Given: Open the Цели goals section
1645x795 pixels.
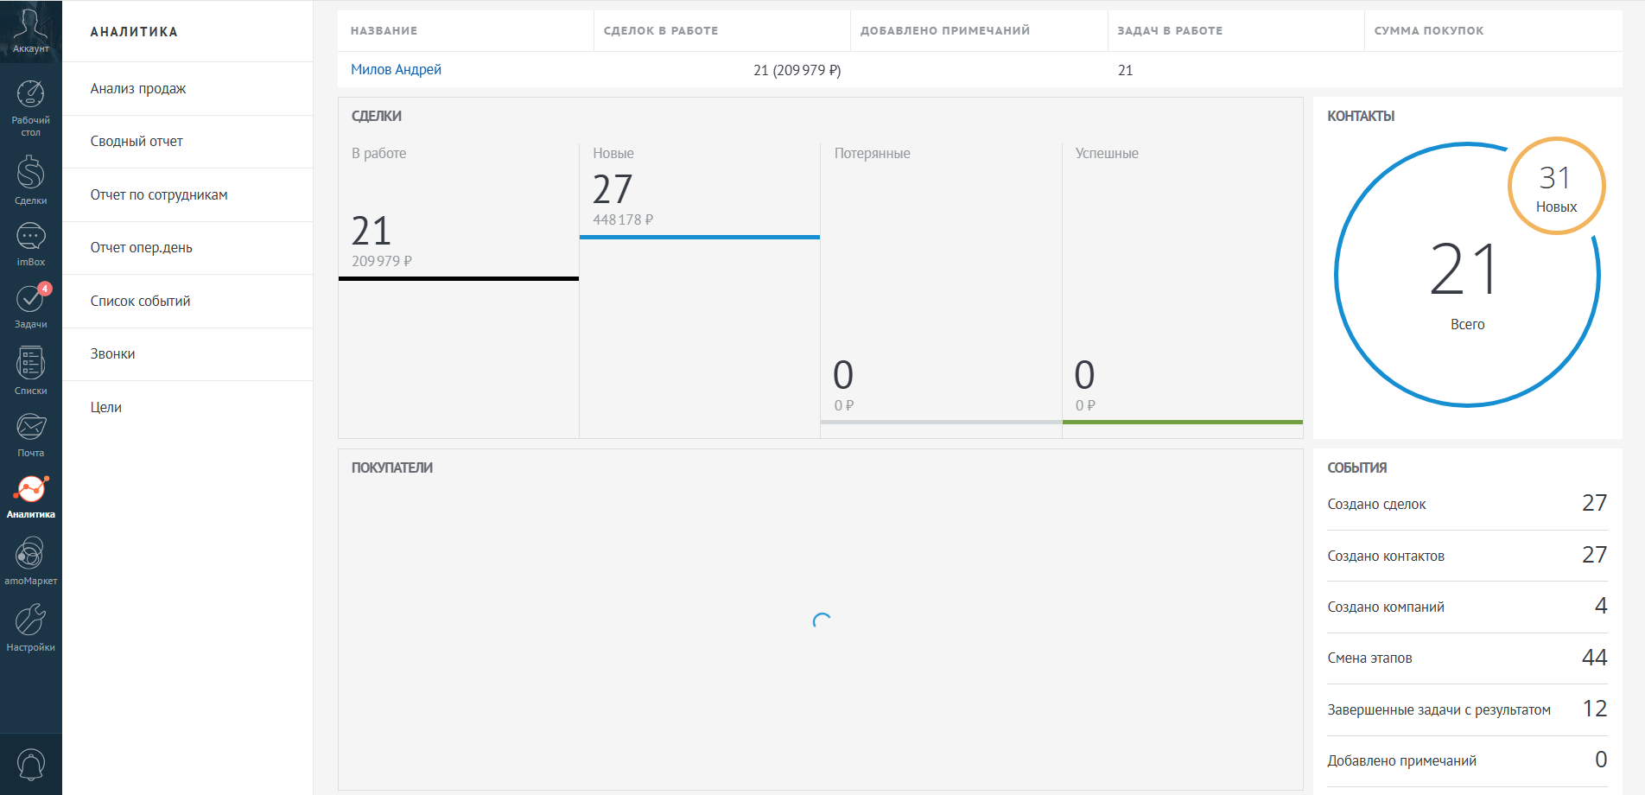Looking at the screenshot, I should pyautogui.click(x=106, y=408).
